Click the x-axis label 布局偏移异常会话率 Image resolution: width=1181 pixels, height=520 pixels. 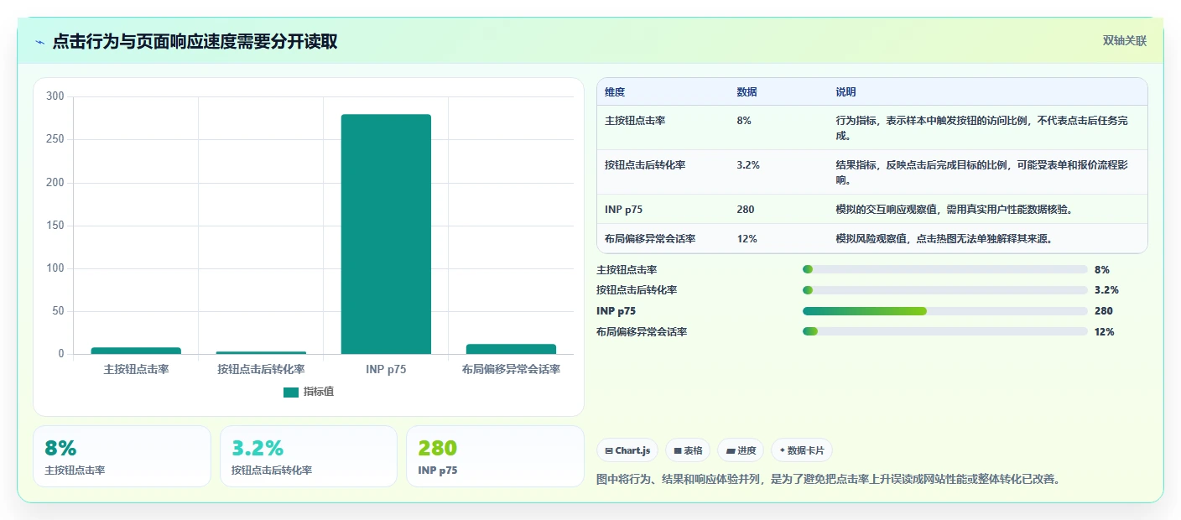[x=511, y=369]
